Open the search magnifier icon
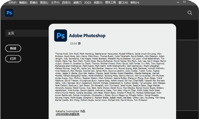The width and height of the screenshot is (199, 119). coord(190,13)
